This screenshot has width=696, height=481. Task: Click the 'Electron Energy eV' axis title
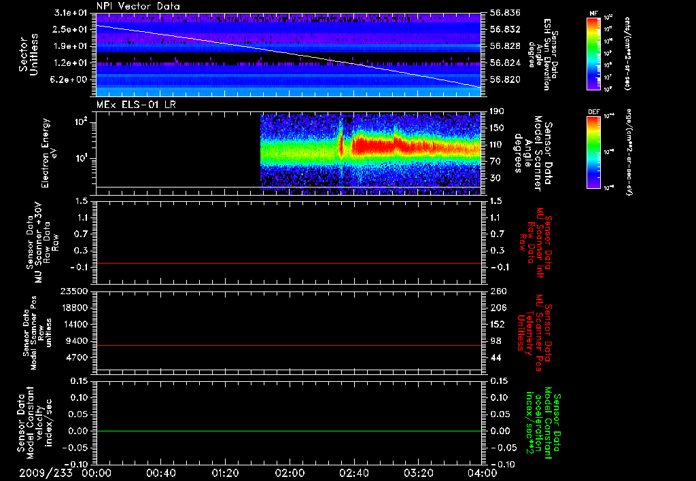[49, 153]
